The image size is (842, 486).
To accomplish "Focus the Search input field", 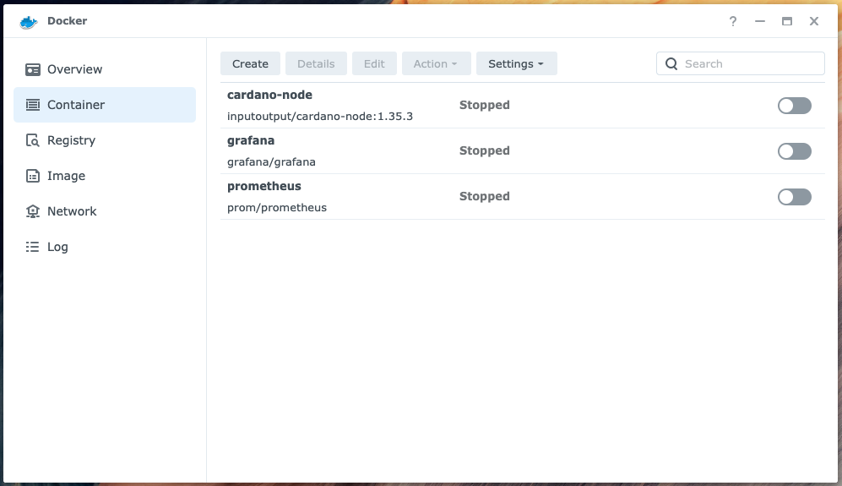I will click(740, 63).
